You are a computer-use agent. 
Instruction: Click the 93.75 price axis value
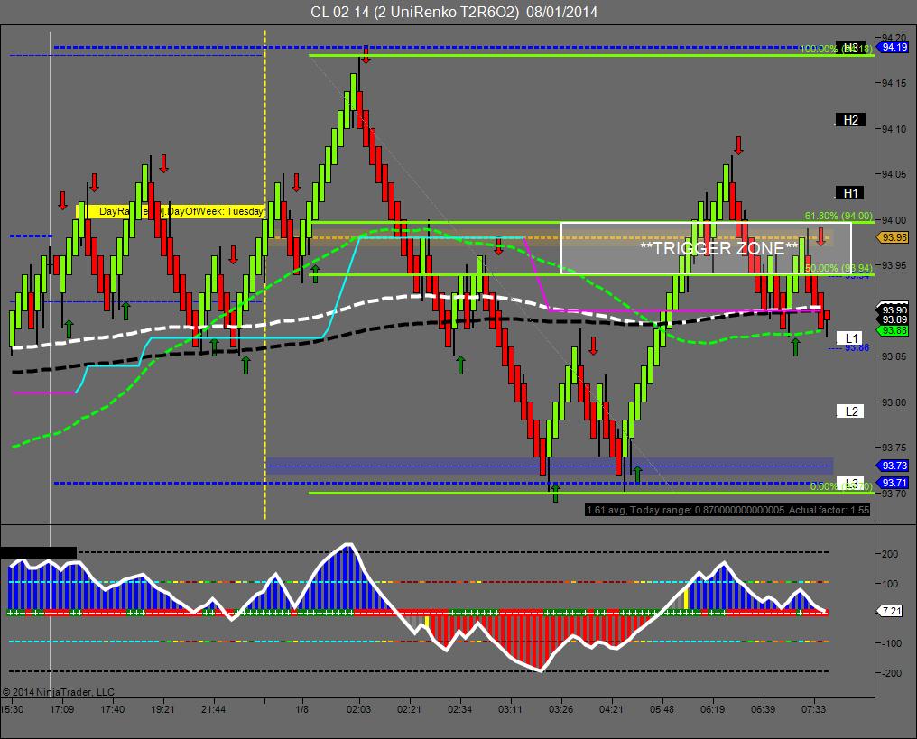click(x=894, y=448)
